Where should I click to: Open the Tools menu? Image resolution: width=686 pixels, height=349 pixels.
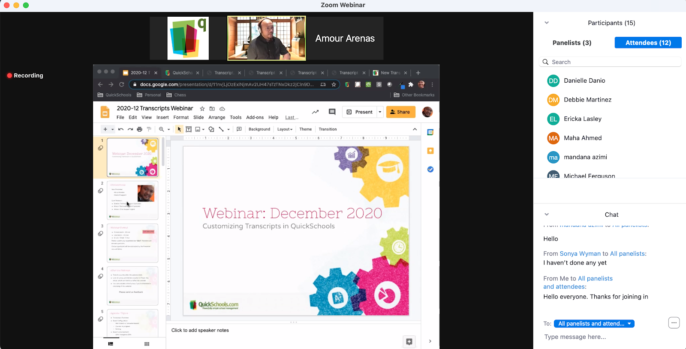(x=236, y=117)
